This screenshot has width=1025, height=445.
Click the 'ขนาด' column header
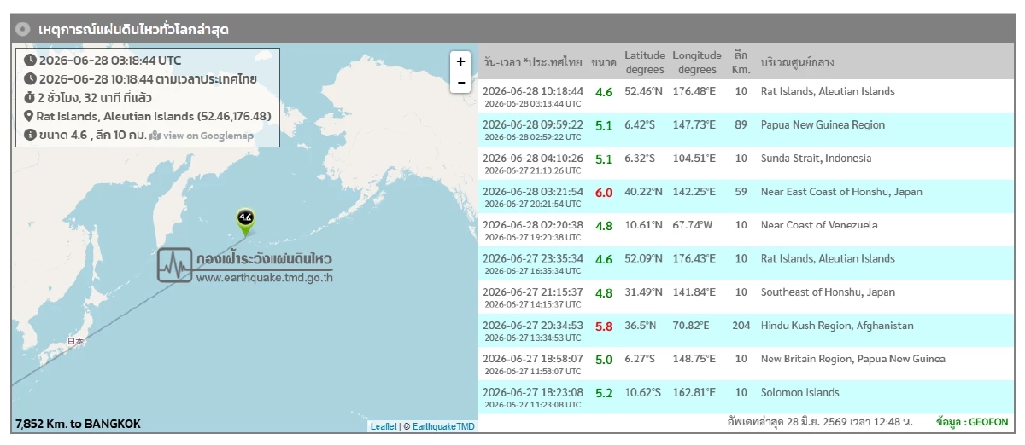pos(604,62)
